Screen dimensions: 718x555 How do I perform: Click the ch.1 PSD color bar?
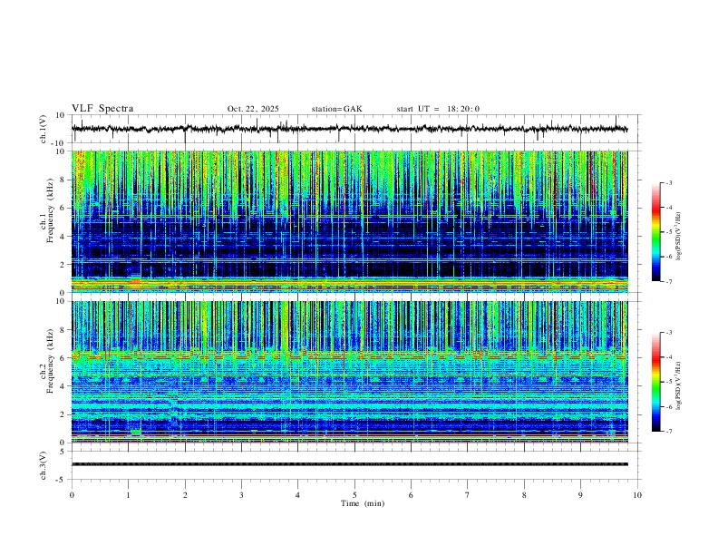point(655,232)
